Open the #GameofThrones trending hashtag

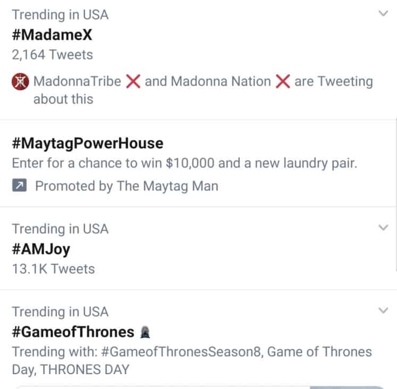[x=73, y=332]
